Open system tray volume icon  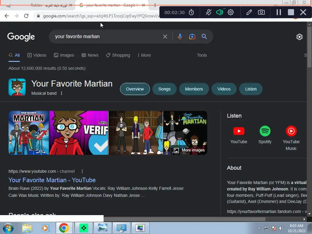281,228
